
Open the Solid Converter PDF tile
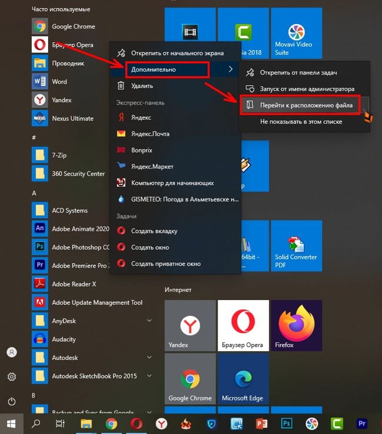click(x=296, y=246)
